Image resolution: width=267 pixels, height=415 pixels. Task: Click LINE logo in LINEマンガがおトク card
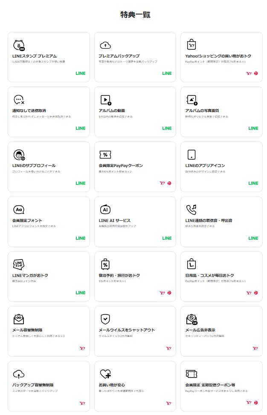coord(81,293)
